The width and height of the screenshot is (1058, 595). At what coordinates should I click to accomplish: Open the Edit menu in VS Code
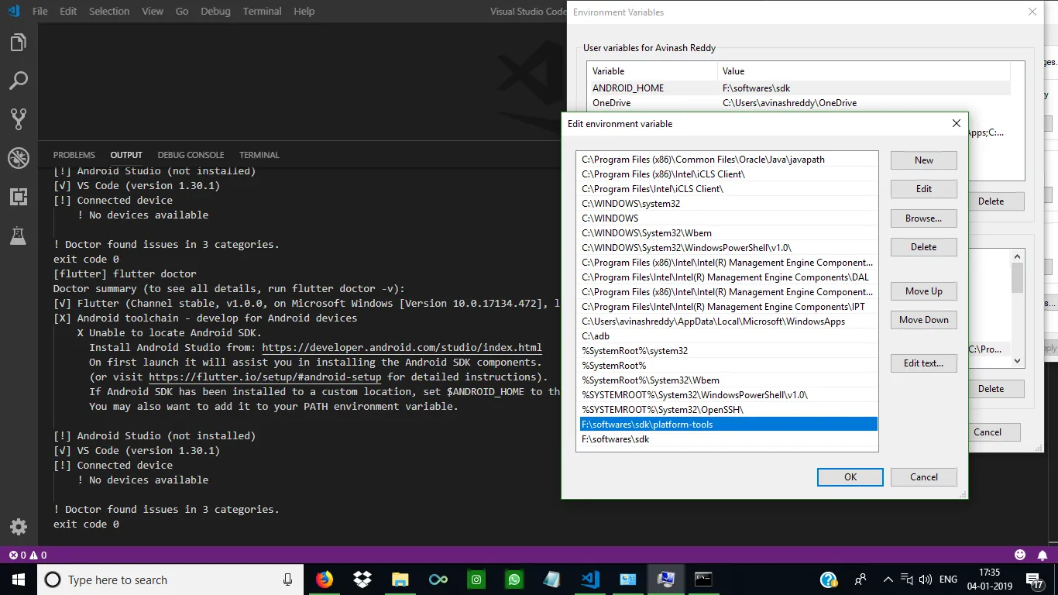coord(68,12)
